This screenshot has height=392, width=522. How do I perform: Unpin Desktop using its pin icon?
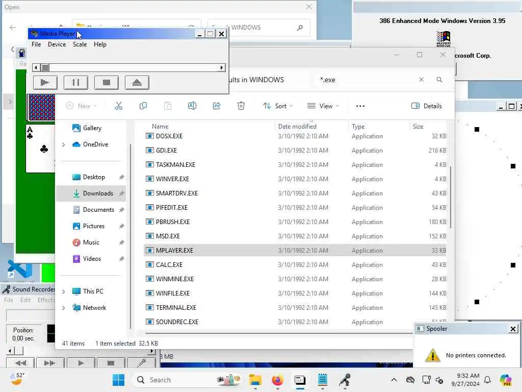(121, 177)
